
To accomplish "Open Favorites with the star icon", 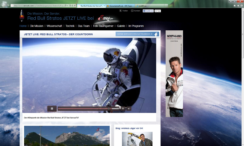I will 238,5.
